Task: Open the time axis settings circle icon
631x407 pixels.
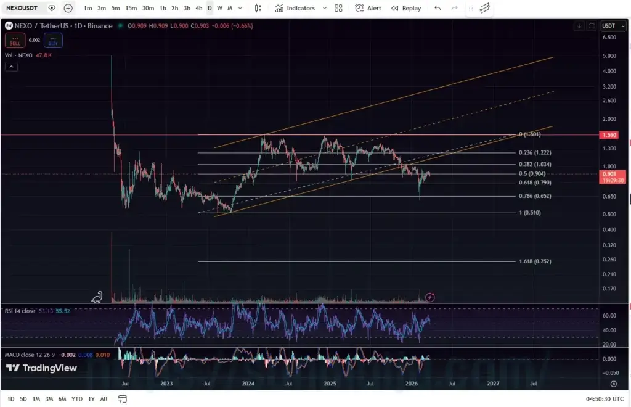Action: click(613, 384)
